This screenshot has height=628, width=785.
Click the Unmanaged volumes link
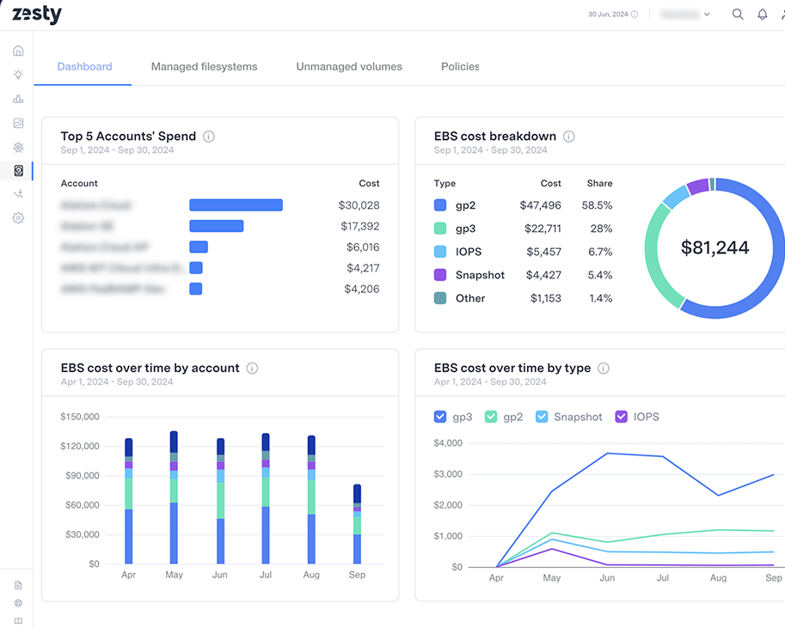(349, 66)
